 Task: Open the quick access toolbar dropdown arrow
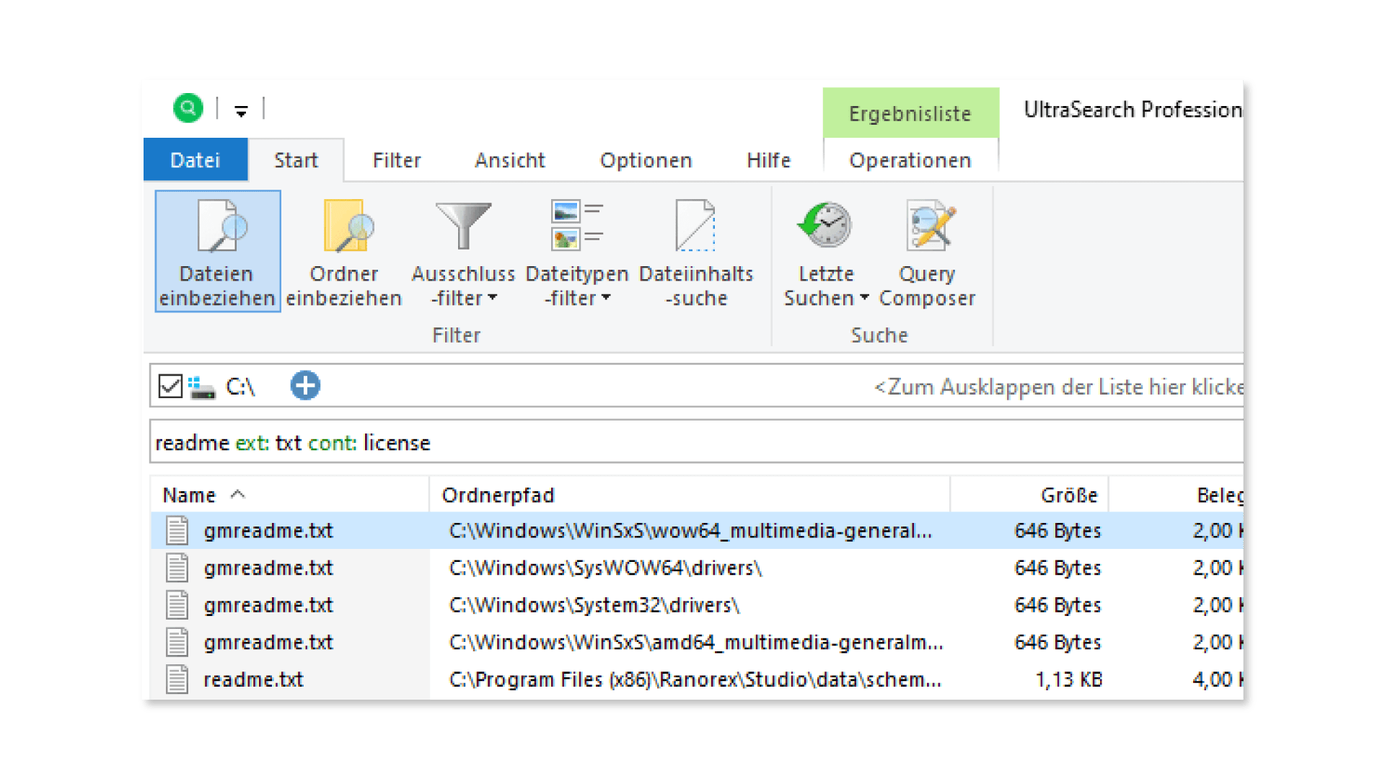tap(241, 111)
